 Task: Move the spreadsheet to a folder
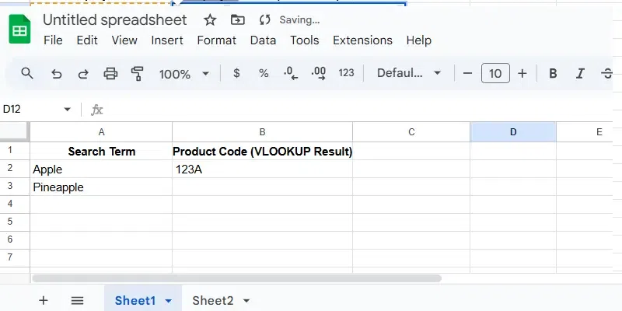(237, 19)
